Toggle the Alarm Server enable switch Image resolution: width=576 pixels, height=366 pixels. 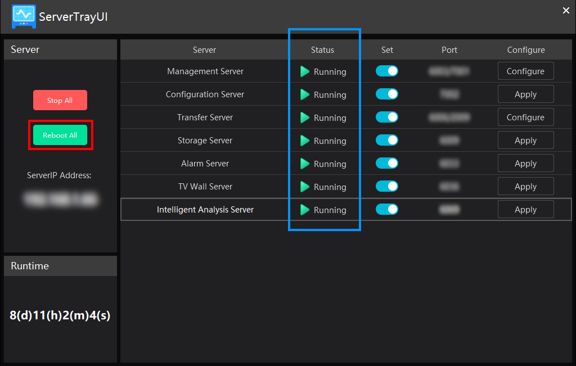click(x=387, y=163)
